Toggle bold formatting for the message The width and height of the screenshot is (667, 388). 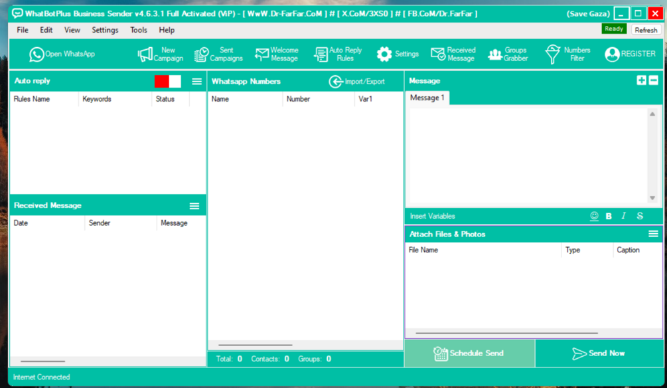point(609,216)
